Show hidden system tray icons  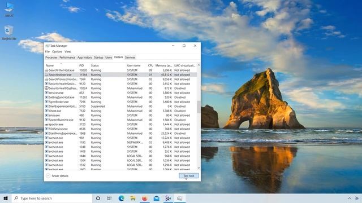click(350, 198)
